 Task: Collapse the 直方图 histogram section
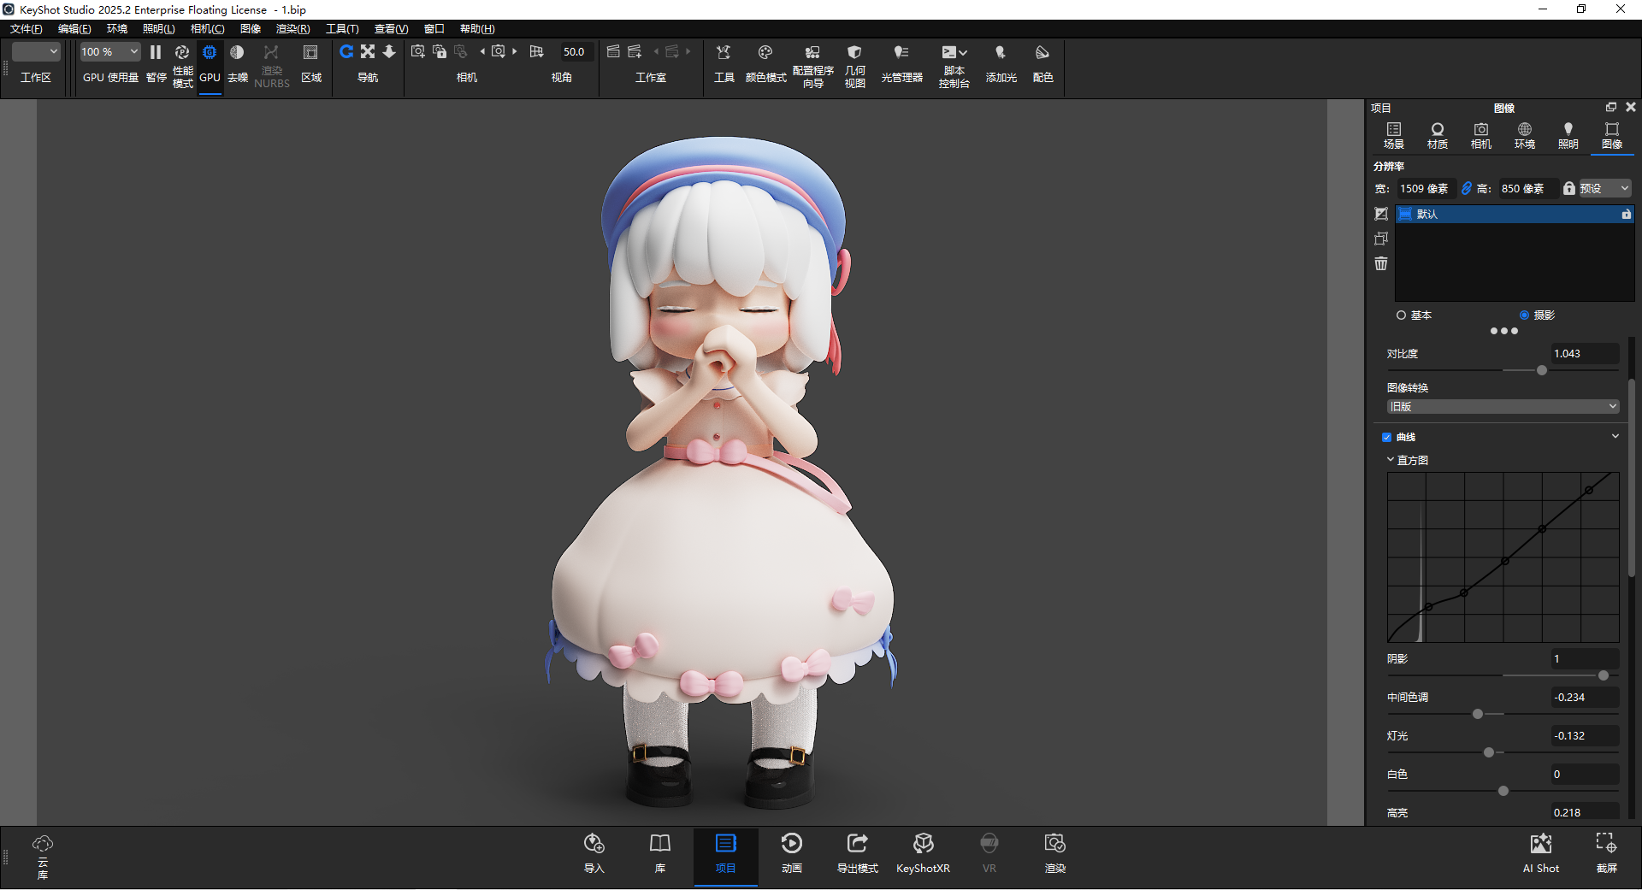1391,460
